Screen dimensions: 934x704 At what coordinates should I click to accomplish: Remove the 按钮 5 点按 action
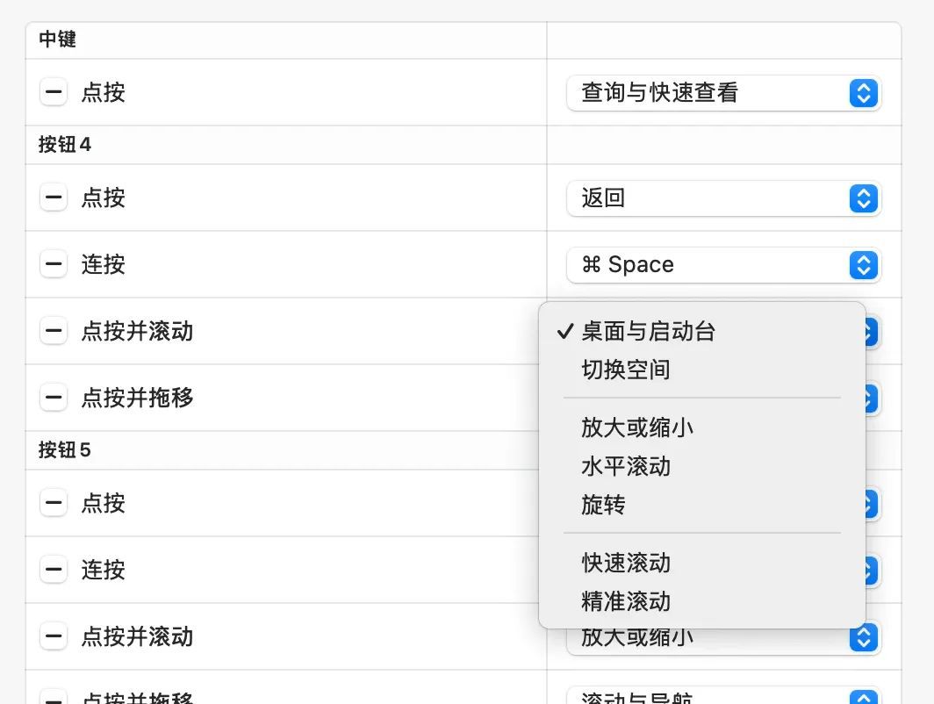pos(53,503)
